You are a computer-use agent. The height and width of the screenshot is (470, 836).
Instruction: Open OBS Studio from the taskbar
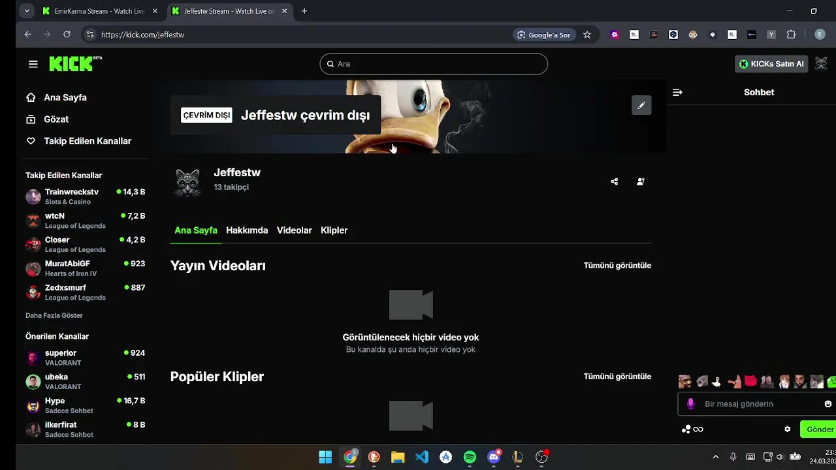[541, 457]
